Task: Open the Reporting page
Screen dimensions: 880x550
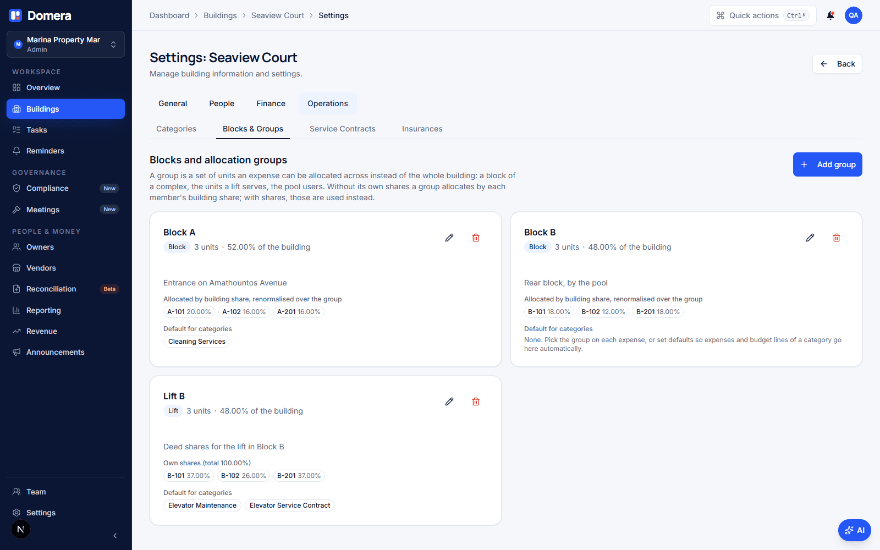Action: (65, 310)
